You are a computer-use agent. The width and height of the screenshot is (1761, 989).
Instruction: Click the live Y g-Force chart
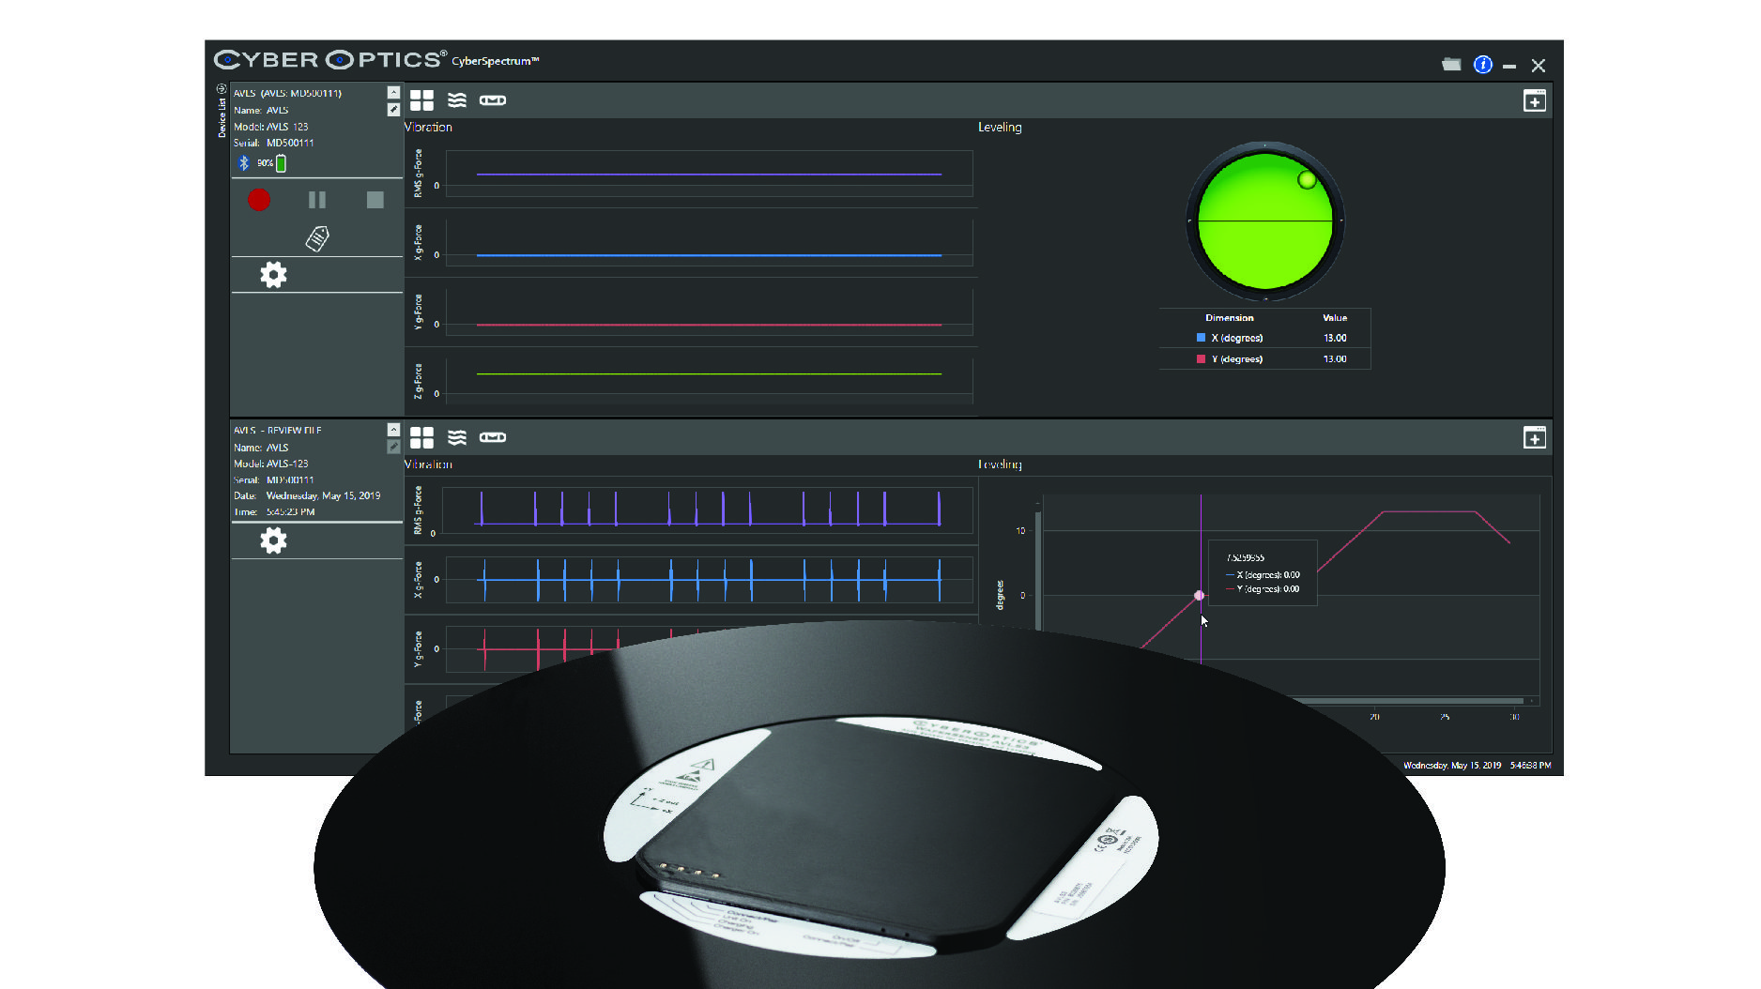709,313
